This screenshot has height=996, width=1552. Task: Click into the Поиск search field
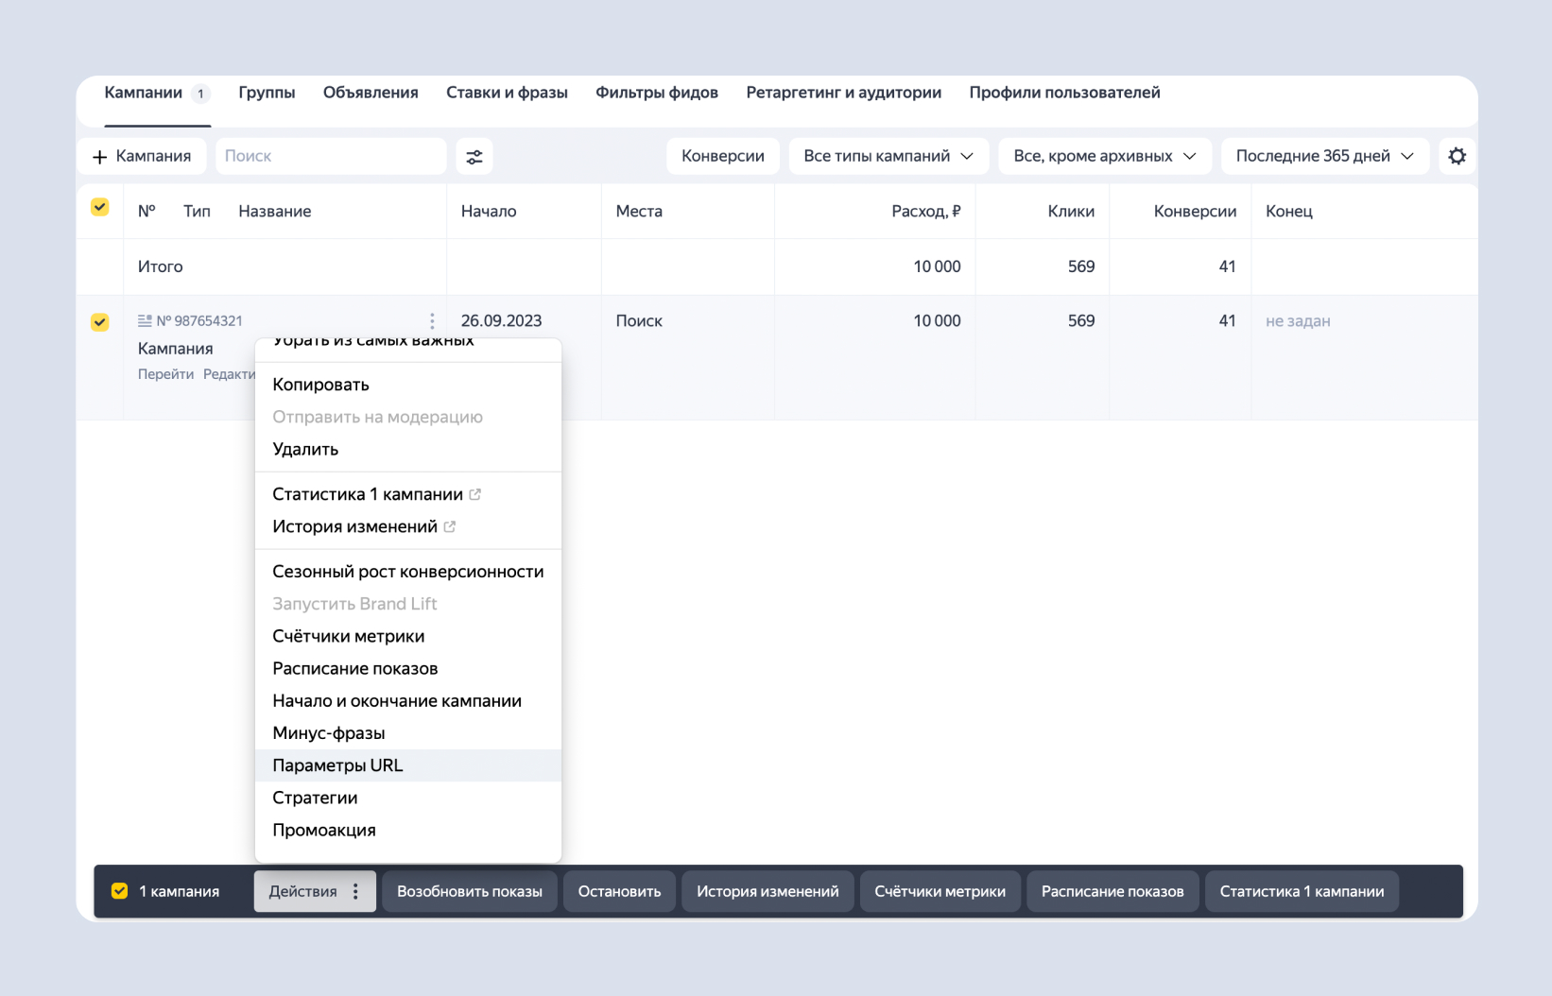coord(331,156)
